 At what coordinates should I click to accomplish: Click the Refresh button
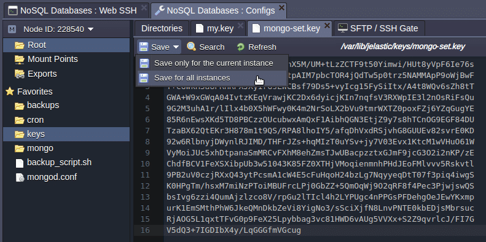pos(256,47)
